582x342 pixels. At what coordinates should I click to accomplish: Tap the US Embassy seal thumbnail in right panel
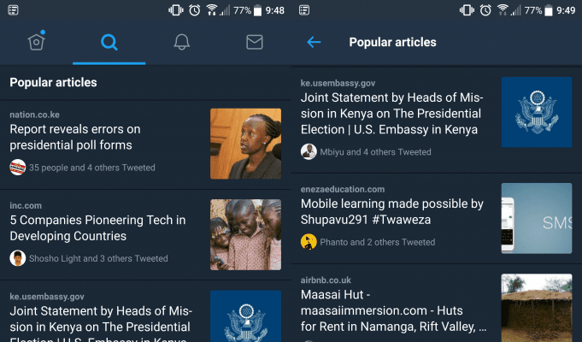(x=536, y=112)
